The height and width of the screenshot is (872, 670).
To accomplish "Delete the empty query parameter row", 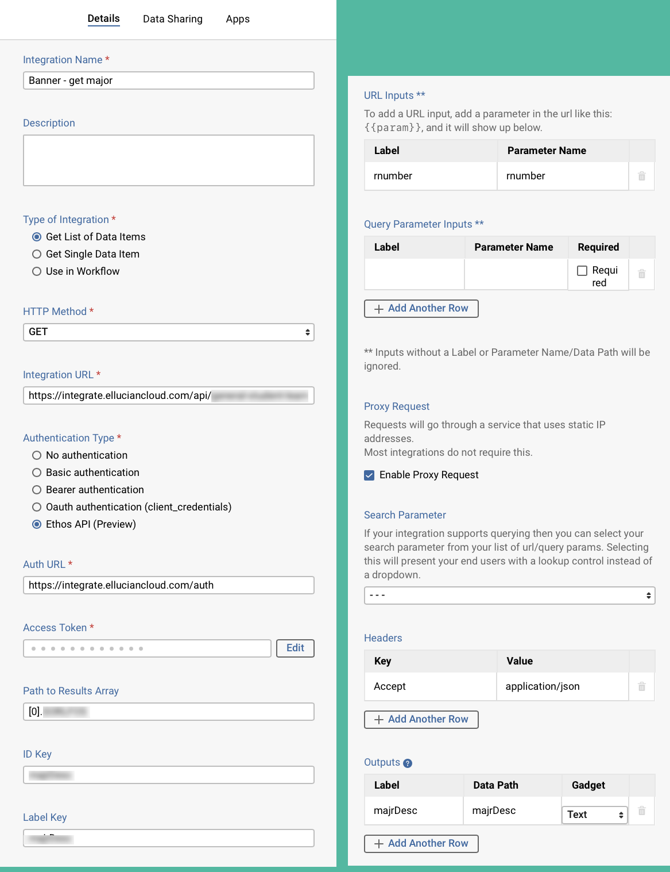I will point(641,274).
